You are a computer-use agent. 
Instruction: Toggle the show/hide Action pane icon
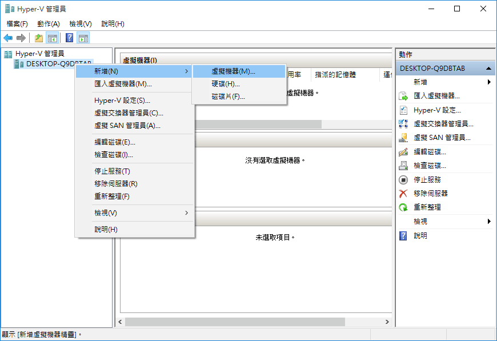click(83, 38)
